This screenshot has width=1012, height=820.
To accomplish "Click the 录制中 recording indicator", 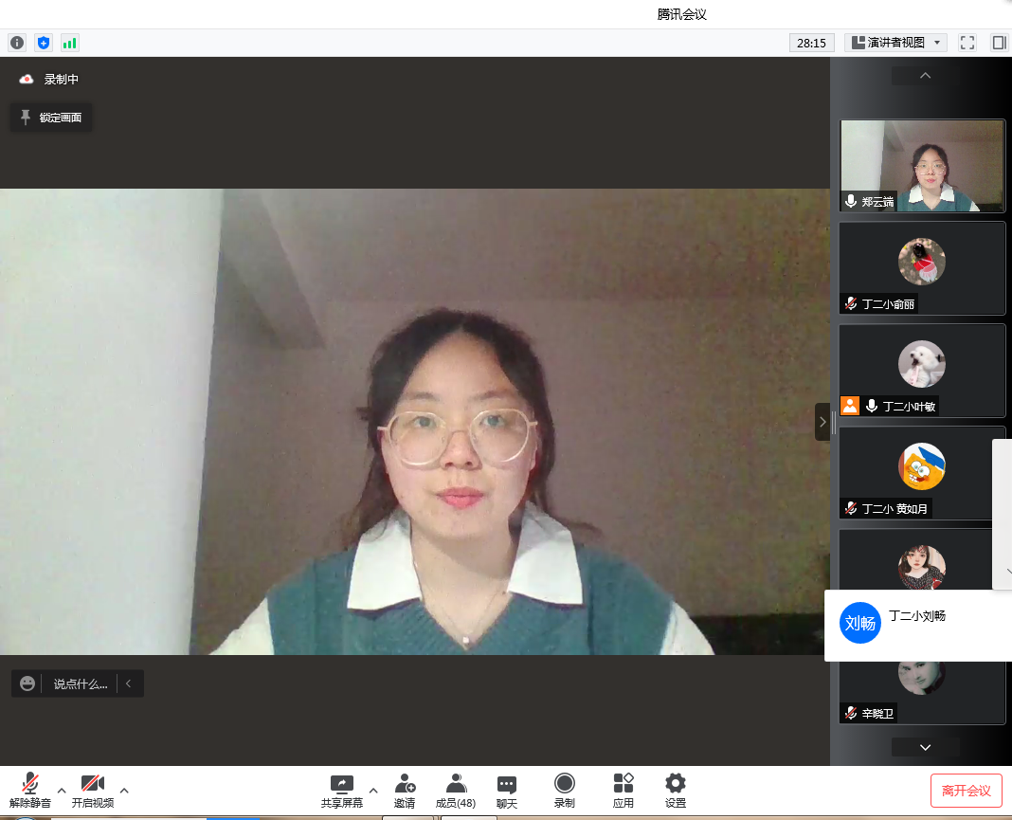I will pyautogui.click(x=49, y=80).
